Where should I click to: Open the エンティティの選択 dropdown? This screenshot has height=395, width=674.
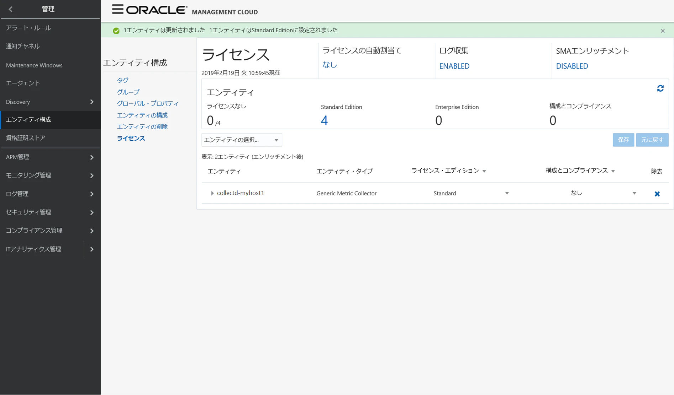pyautogui.click(x=242, y=140)
